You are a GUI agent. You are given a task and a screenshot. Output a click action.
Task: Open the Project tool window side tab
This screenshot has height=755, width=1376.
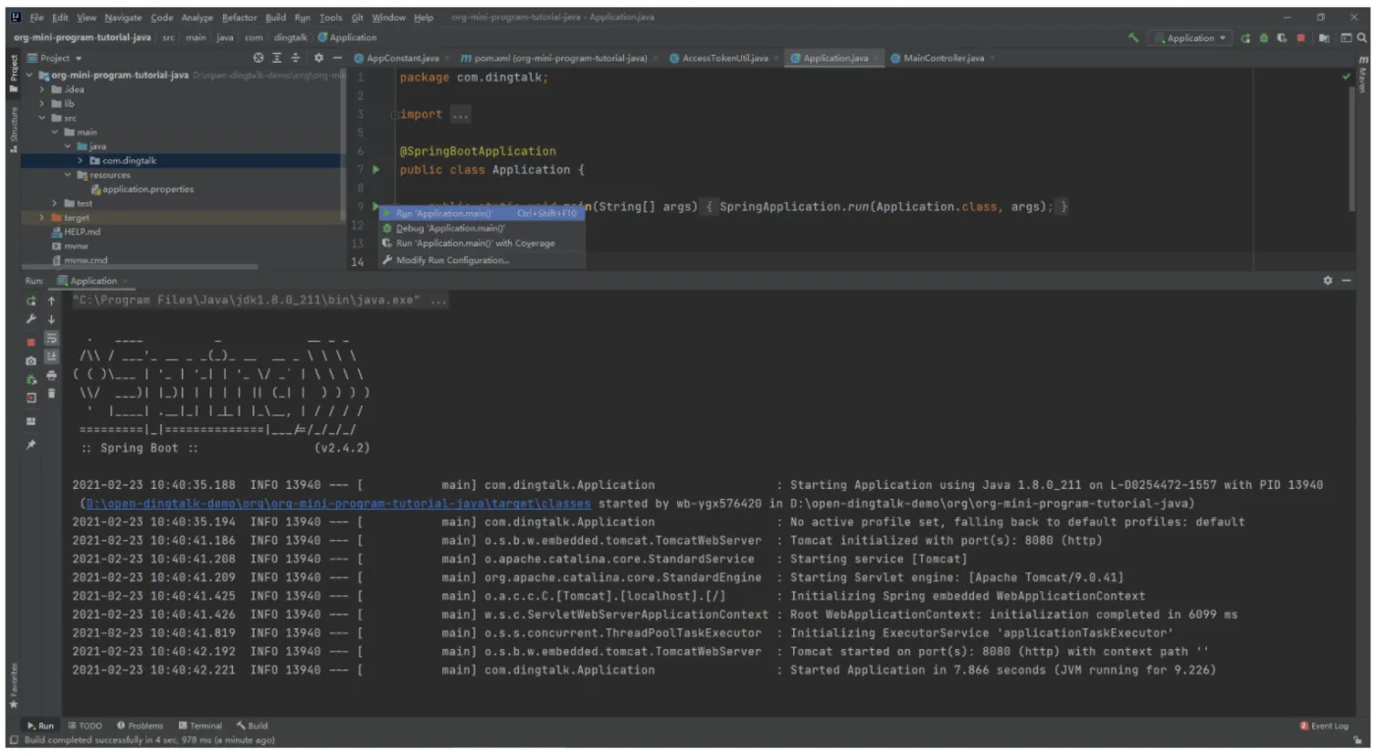(x=14, y=74)
